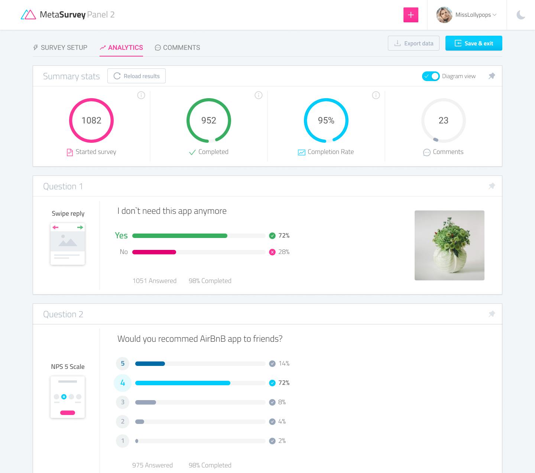
Task: Select the No cross mark at 28%
Action: (272, 252)
